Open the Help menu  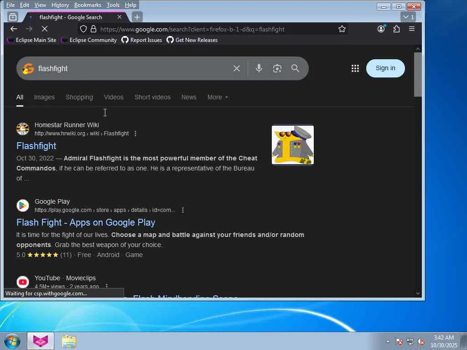pos(130,5)
